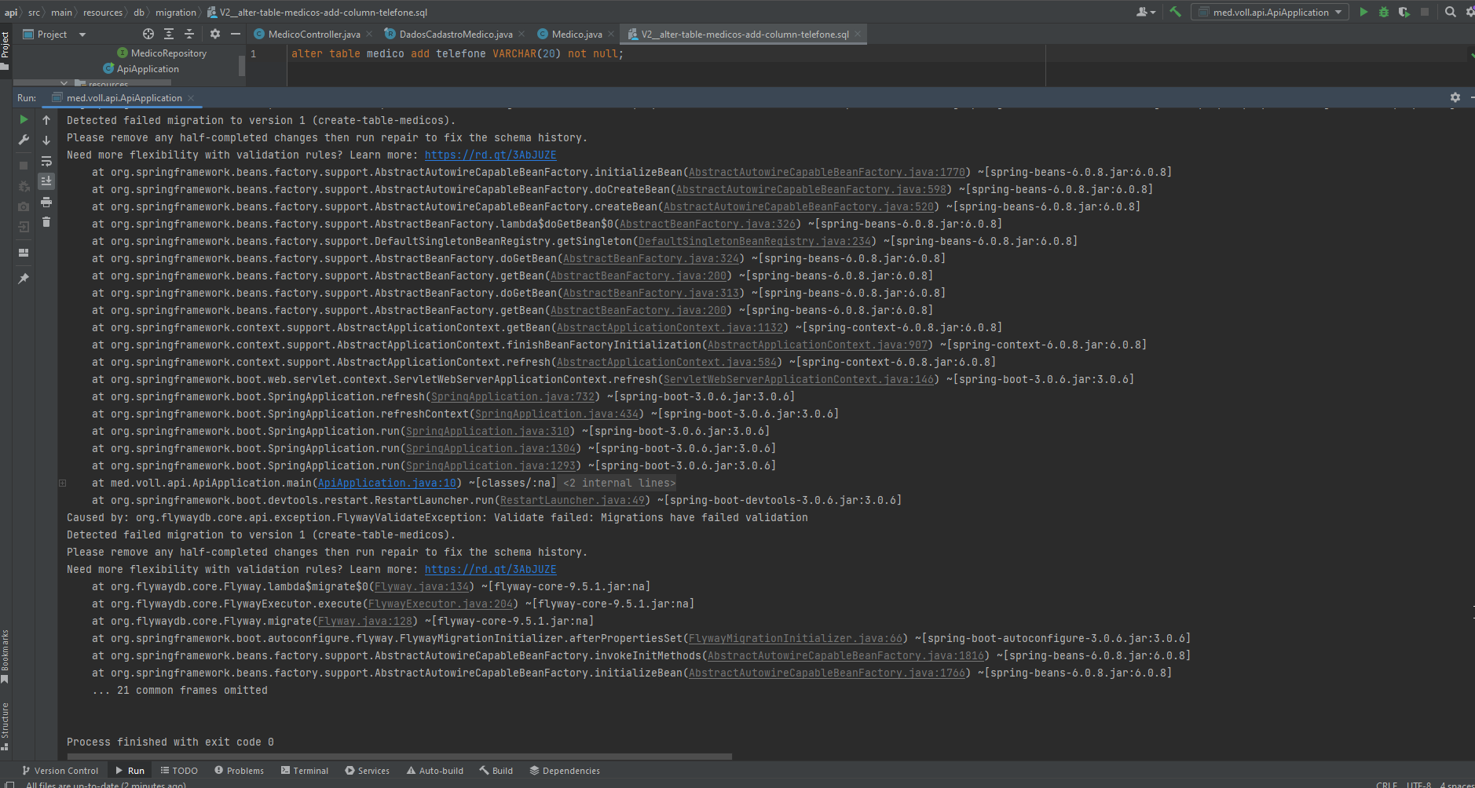Toggle soft-wrap in console output
This screenshot has height=788, width=1475.
coord(46,161)
